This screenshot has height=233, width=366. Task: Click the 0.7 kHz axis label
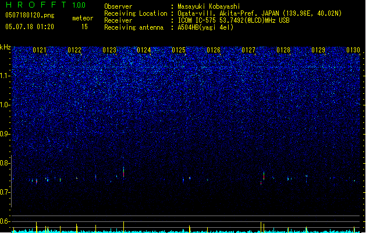[x=5, y=192]
